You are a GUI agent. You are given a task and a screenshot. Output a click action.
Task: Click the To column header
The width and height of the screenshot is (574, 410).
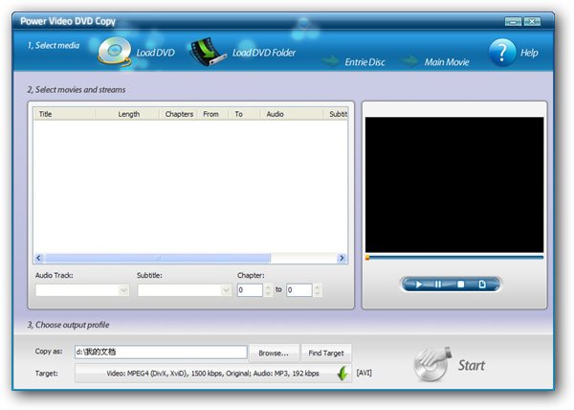coord(244,114)
